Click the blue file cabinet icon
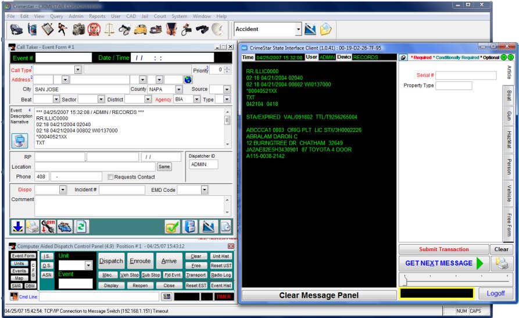 click(190, 227)
